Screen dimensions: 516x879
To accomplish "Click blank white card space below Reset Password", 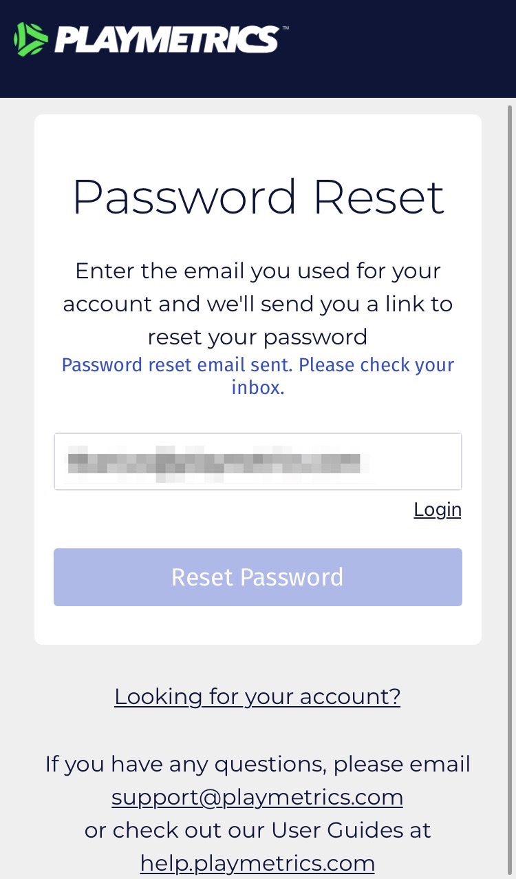I will (258, 625).
